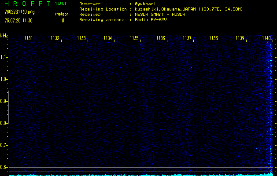Select the 1137 time tick label
The image size is (277, 176).
pos(187,38)
